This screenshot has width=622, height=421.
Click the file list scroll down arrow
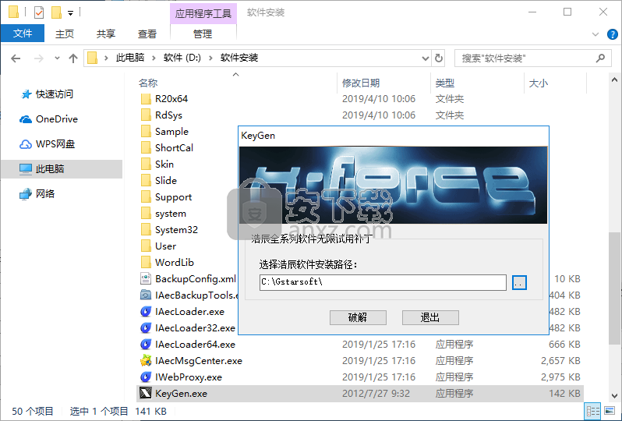[614, 395]
